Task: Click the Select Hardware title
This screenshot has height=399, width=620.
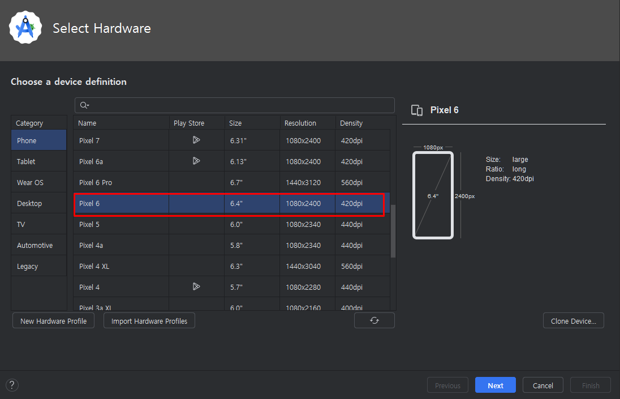Action: click(102, 28)
